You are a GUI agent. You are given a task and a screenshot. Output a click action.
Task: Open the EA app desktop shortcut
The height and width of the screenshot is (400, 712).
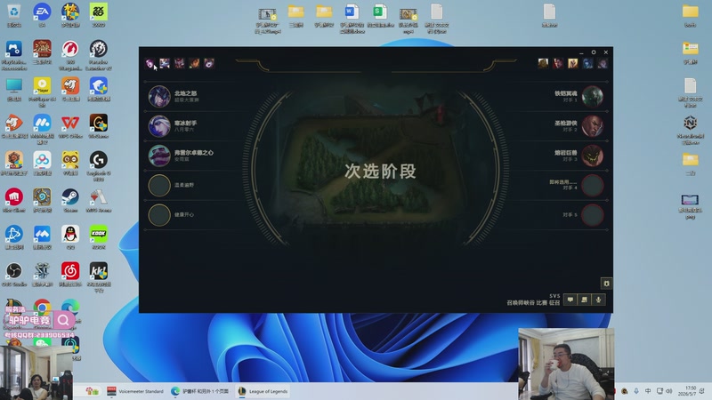(x=42, y=15)
